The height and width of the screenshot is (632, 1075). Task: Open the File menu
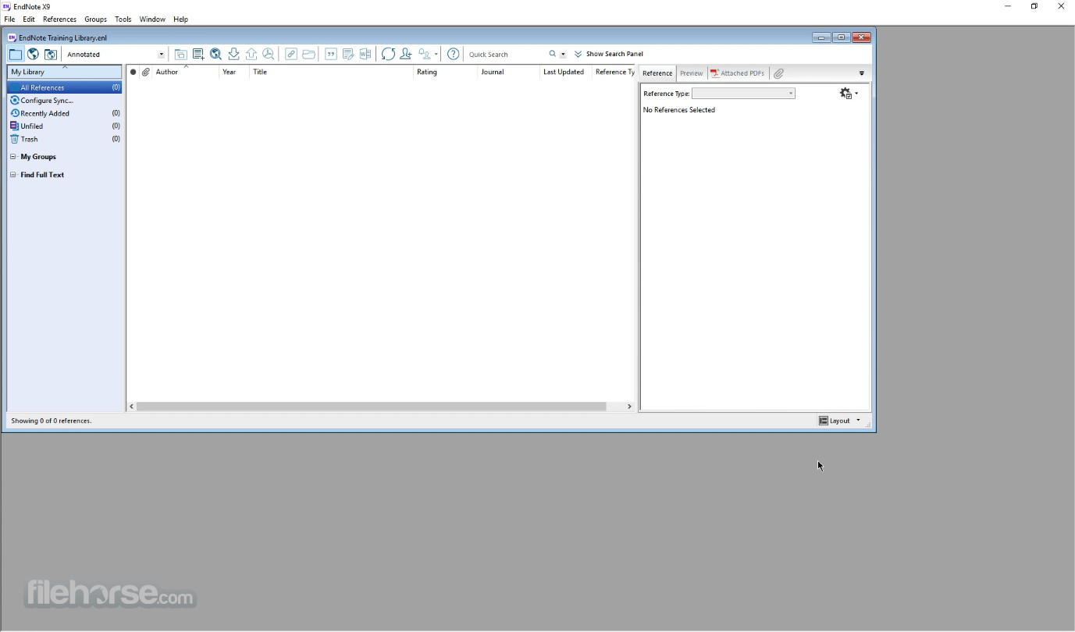tap(9, 19)
